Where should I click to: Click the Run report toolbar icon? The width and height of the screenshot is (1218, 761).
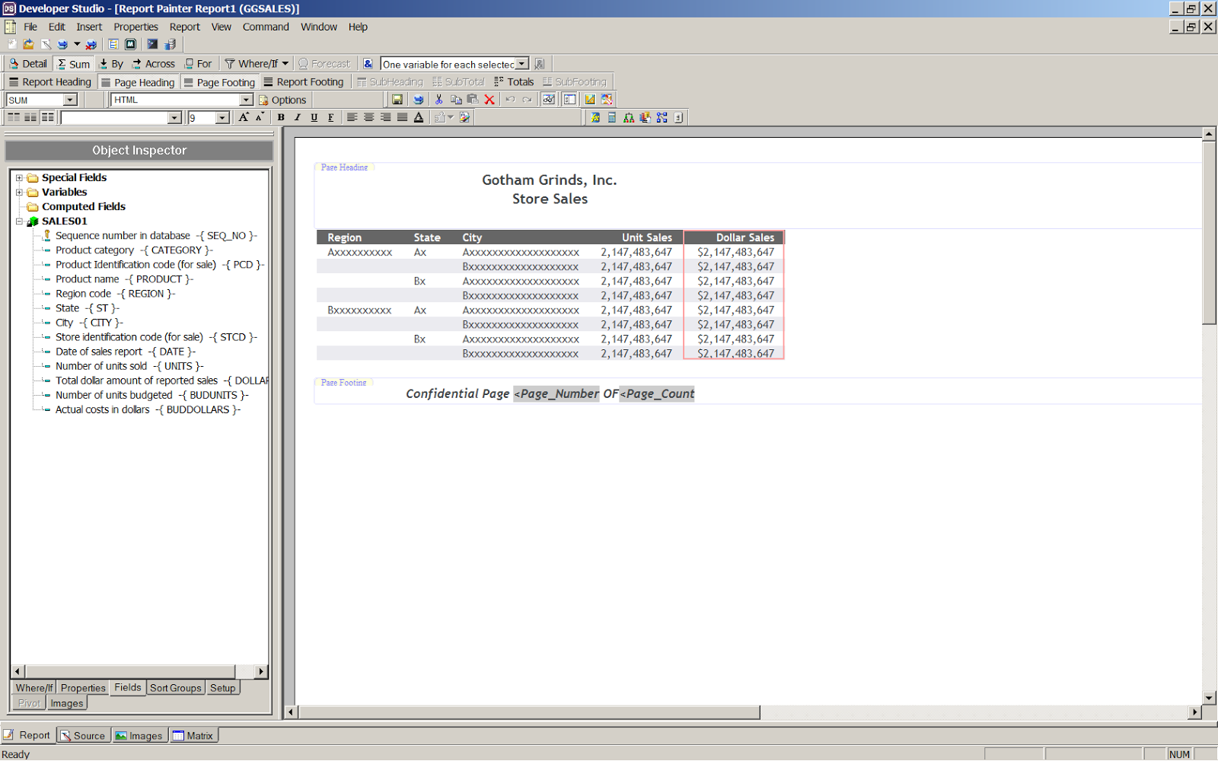tap(62, 44)
